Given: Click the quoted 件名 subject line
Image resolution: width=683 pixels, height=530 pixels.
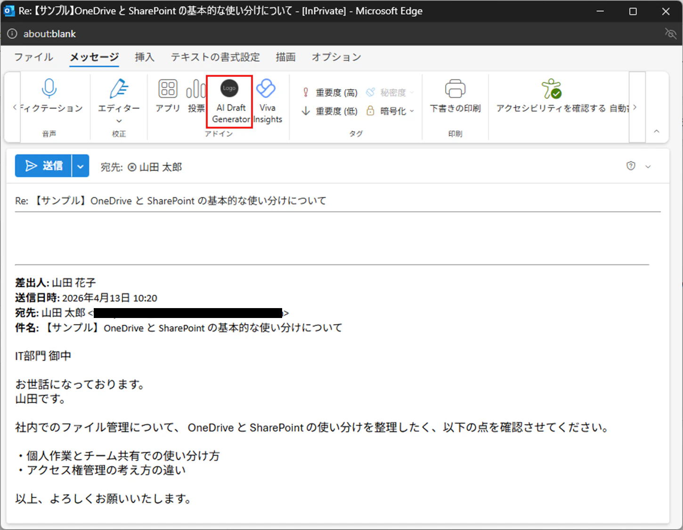Looking at the screenshot, I should click(x=179, y=327).
